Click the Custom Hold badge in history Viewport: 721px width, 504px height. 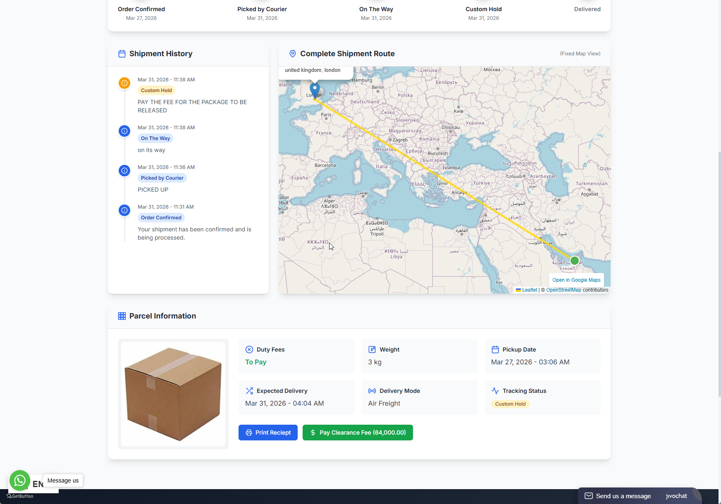pyautogui.click(x=156, y=90)
